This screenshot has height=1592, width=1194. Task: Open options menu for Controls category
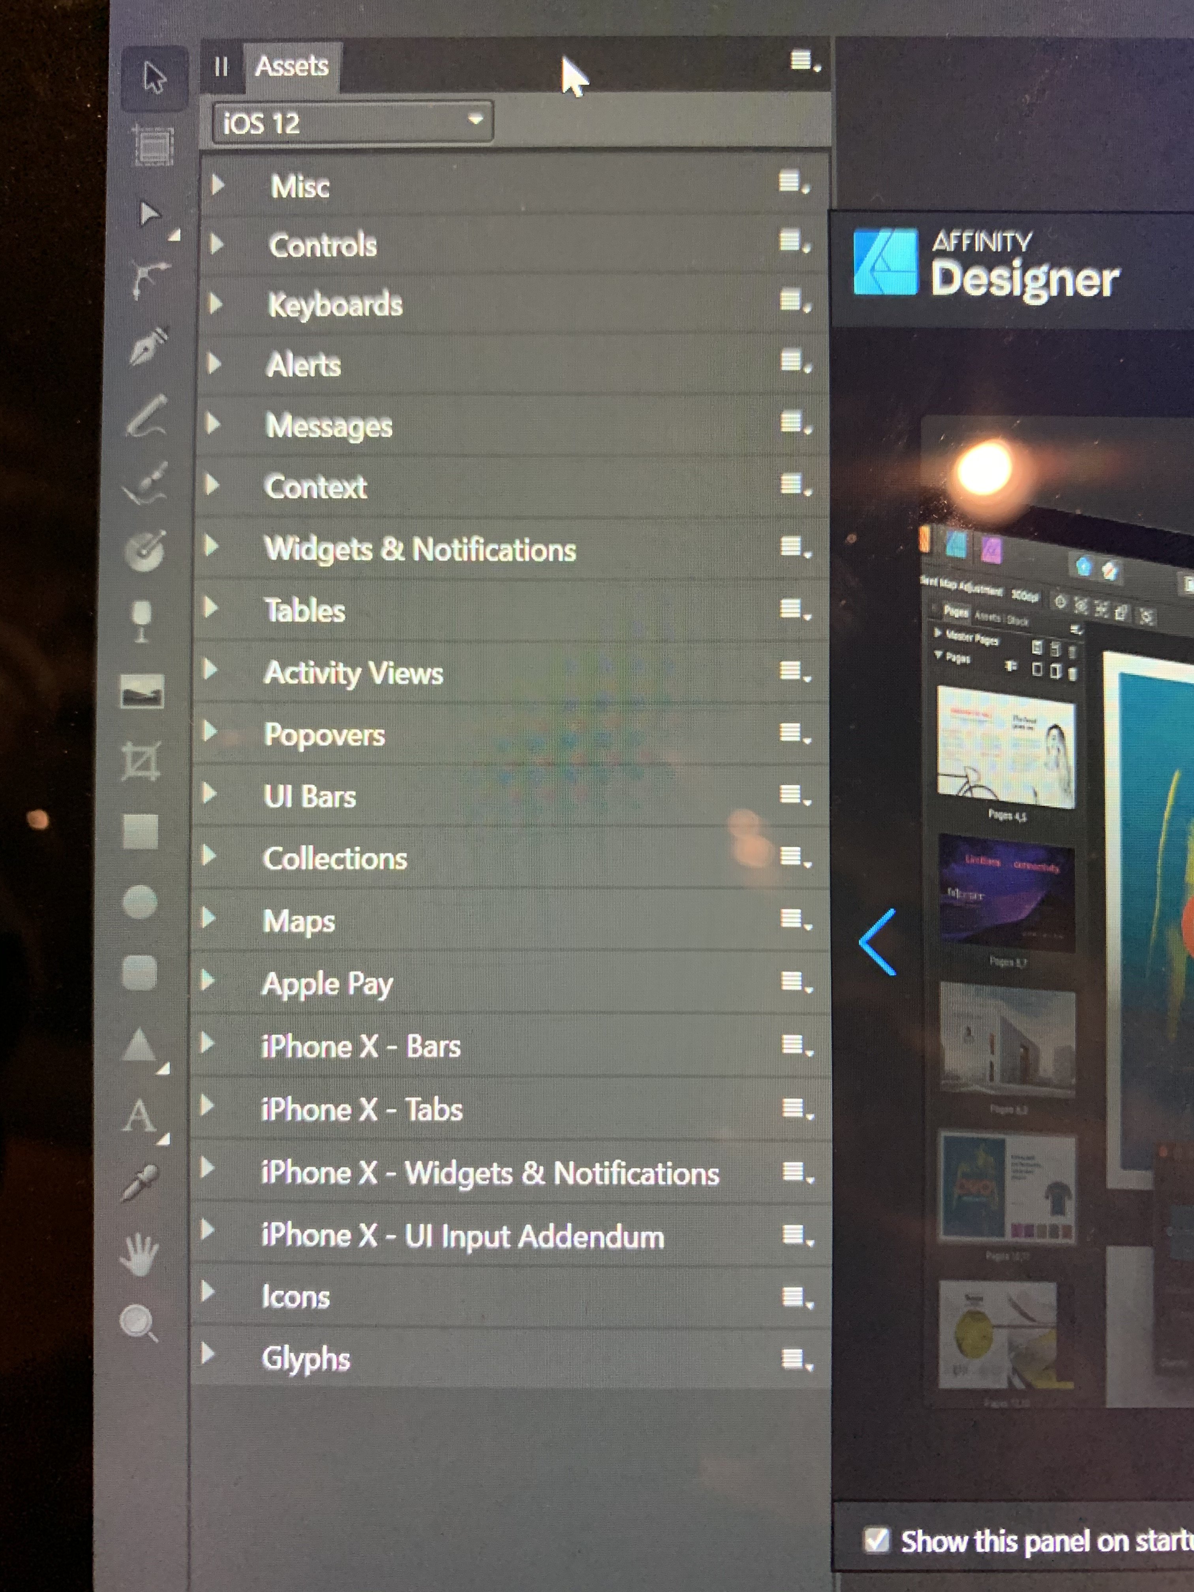[794, 242]
